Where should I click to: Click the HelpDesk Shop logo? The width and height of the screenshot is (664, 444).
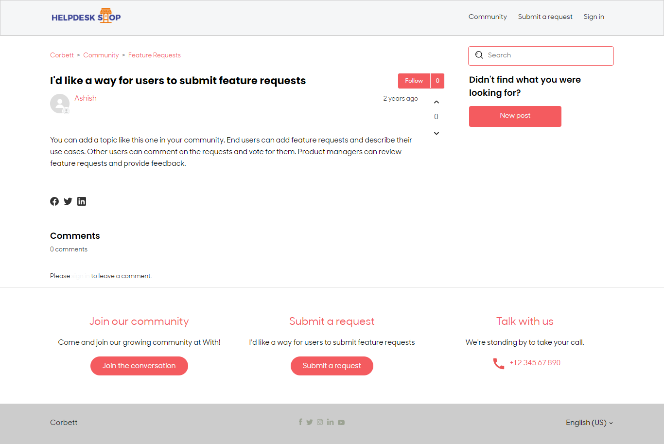(x=86, y=17)
